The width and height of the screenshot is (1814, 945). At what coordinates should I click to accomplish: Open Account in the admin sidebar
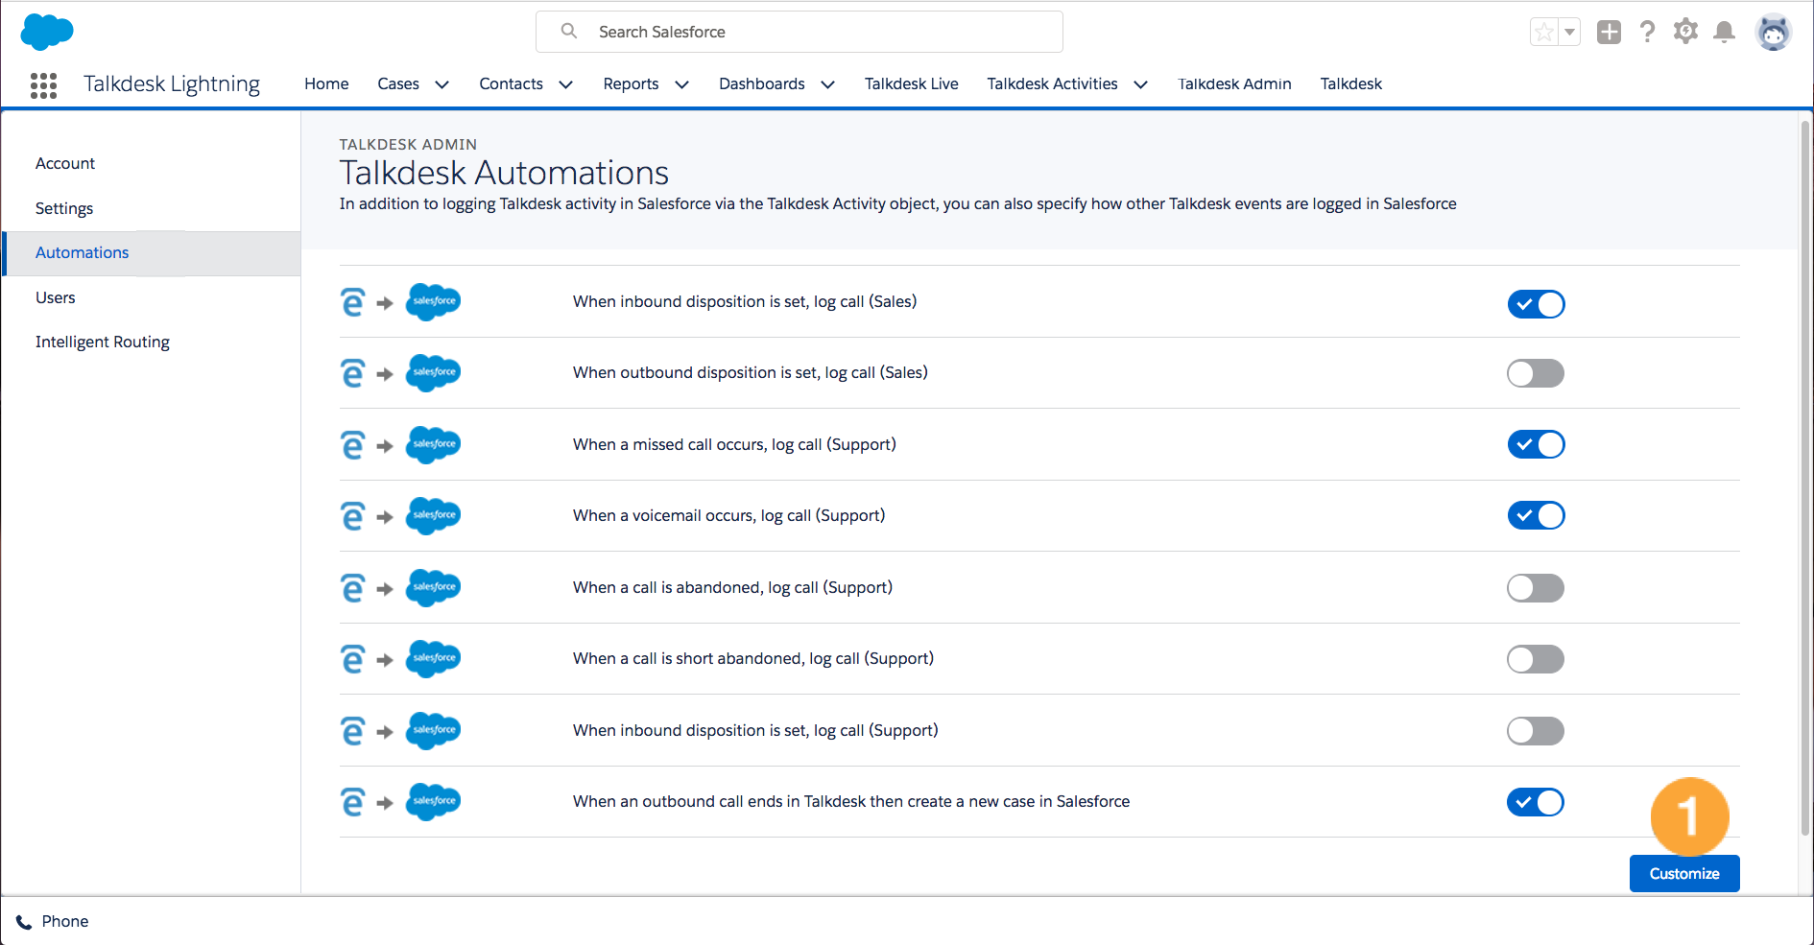tap(65, 164)
